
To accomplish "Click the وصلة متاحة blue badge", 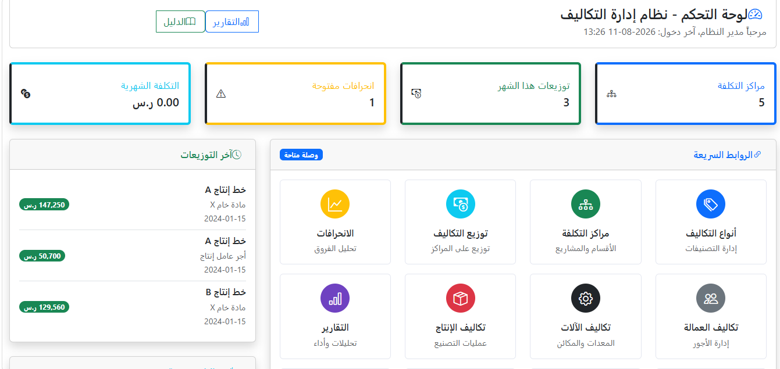I will [301, 155].
